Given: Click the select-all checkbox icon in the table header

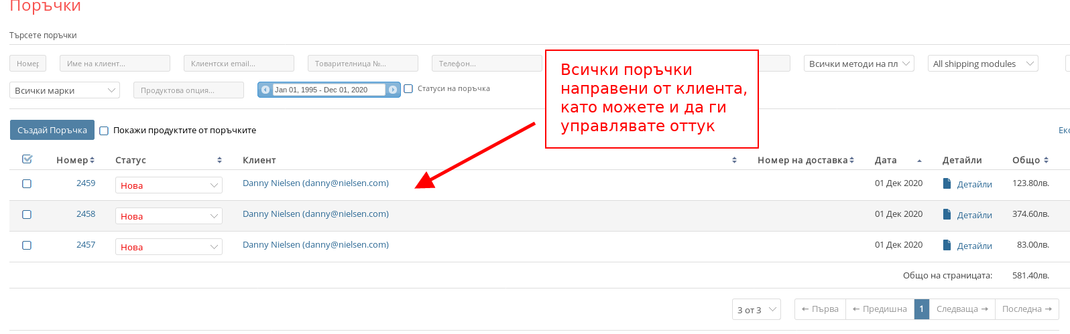Looking at the screenshot, I should pyautogui.click(x=27, y=159).
